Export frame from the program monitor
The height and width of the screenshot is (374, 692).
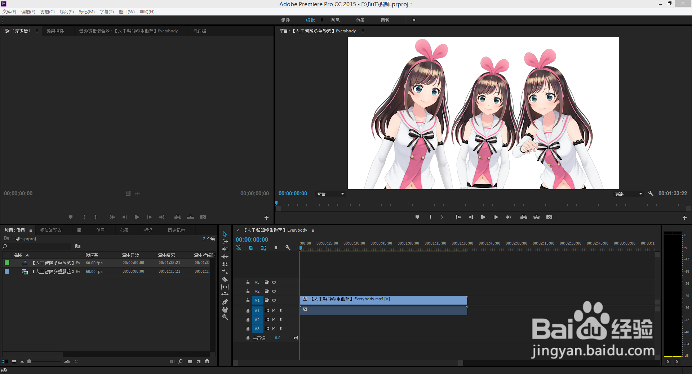(x=549, y=217)
